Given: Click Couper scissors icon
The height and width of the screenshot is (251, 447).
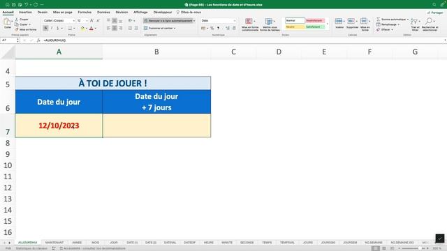Looking at the screenshot, I should (x=17, y=20).
